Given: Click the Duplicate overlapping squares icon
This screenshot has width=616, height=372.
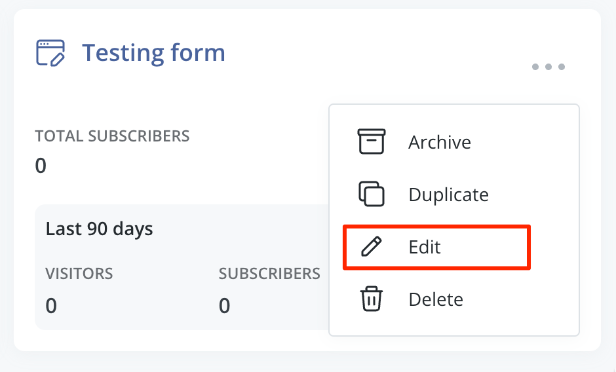Looking at the screenshot, I should click(371, 195).
